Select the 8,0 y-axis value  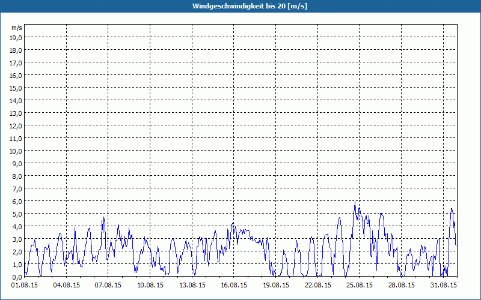(x=19, y=176)
